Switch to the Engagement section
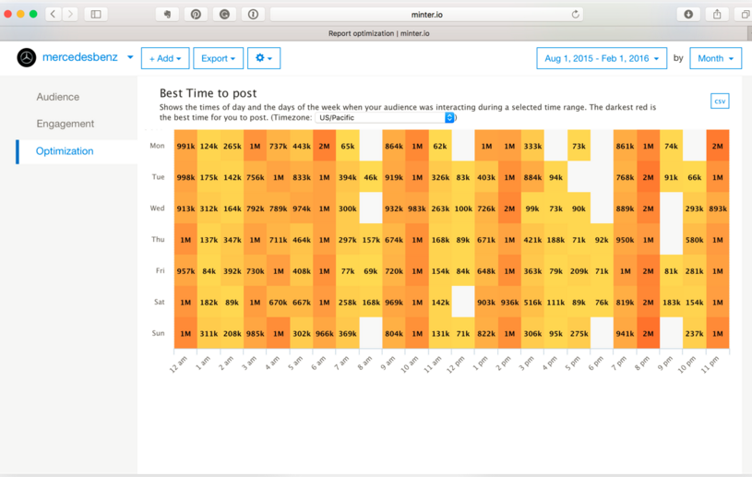 [x=66, y=124]
